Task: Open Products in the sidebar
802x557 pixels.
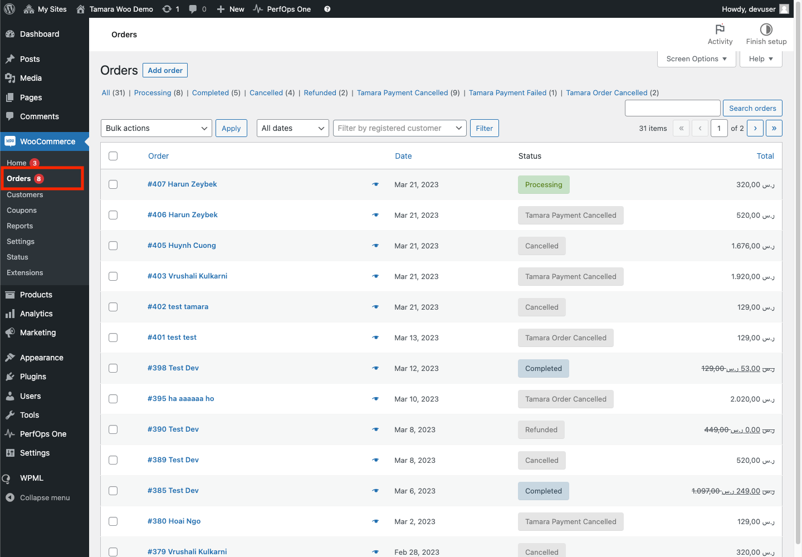Action: click(x=45, y=295)
